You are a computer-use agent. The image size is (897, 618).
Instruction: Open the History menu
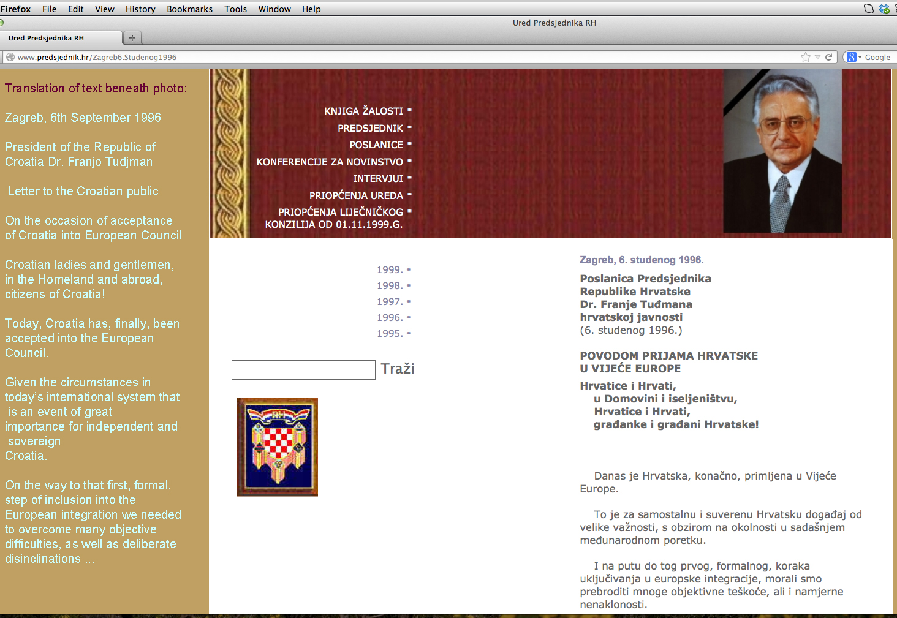pos(140,9)
